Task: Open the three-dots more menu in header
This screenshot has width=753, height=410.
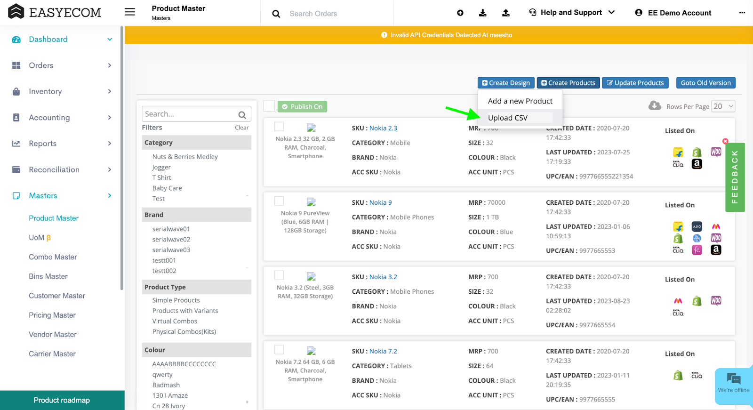Action: click(742, 13)
